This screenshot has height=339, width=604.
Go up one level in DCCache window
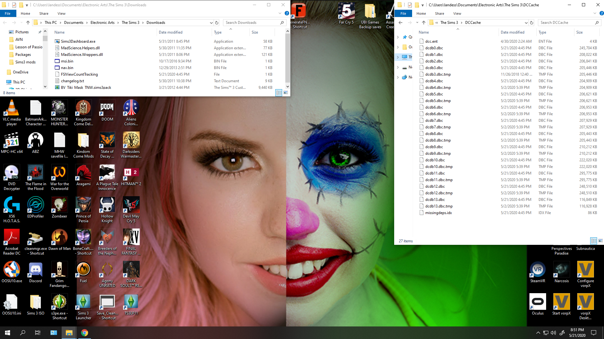pos(424,23)
